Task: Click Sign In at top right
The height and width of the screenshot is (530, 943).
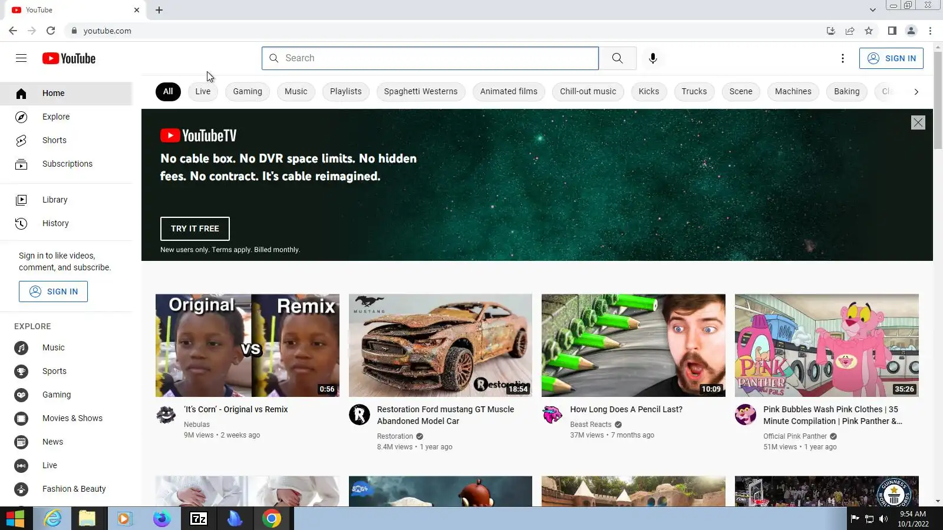Action: pyautogui.click(x=891, y=58)
